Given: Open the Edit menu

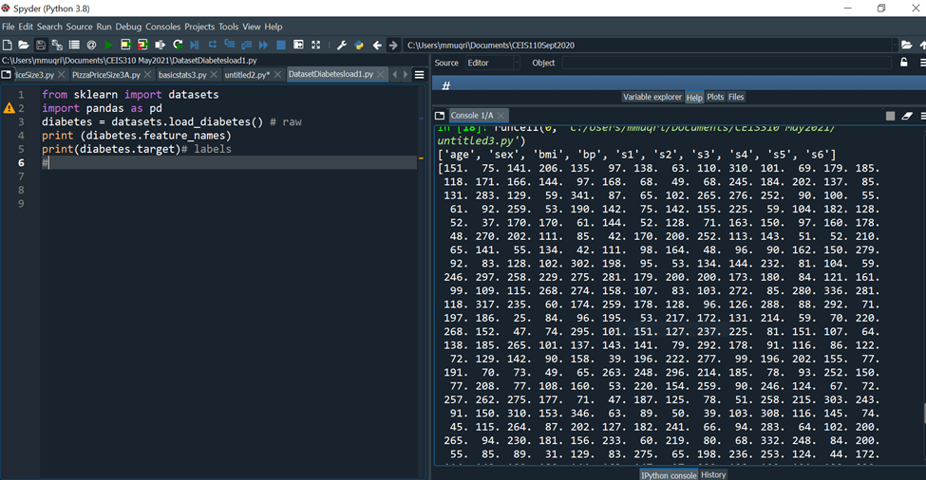Looking at the screenshot, I should tap(26, 27).
